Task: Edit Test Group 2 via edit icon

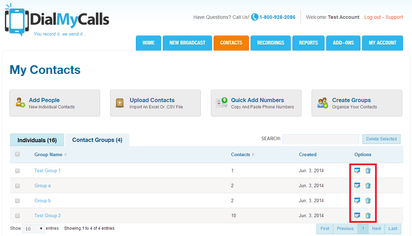Action: click(357, 215)
